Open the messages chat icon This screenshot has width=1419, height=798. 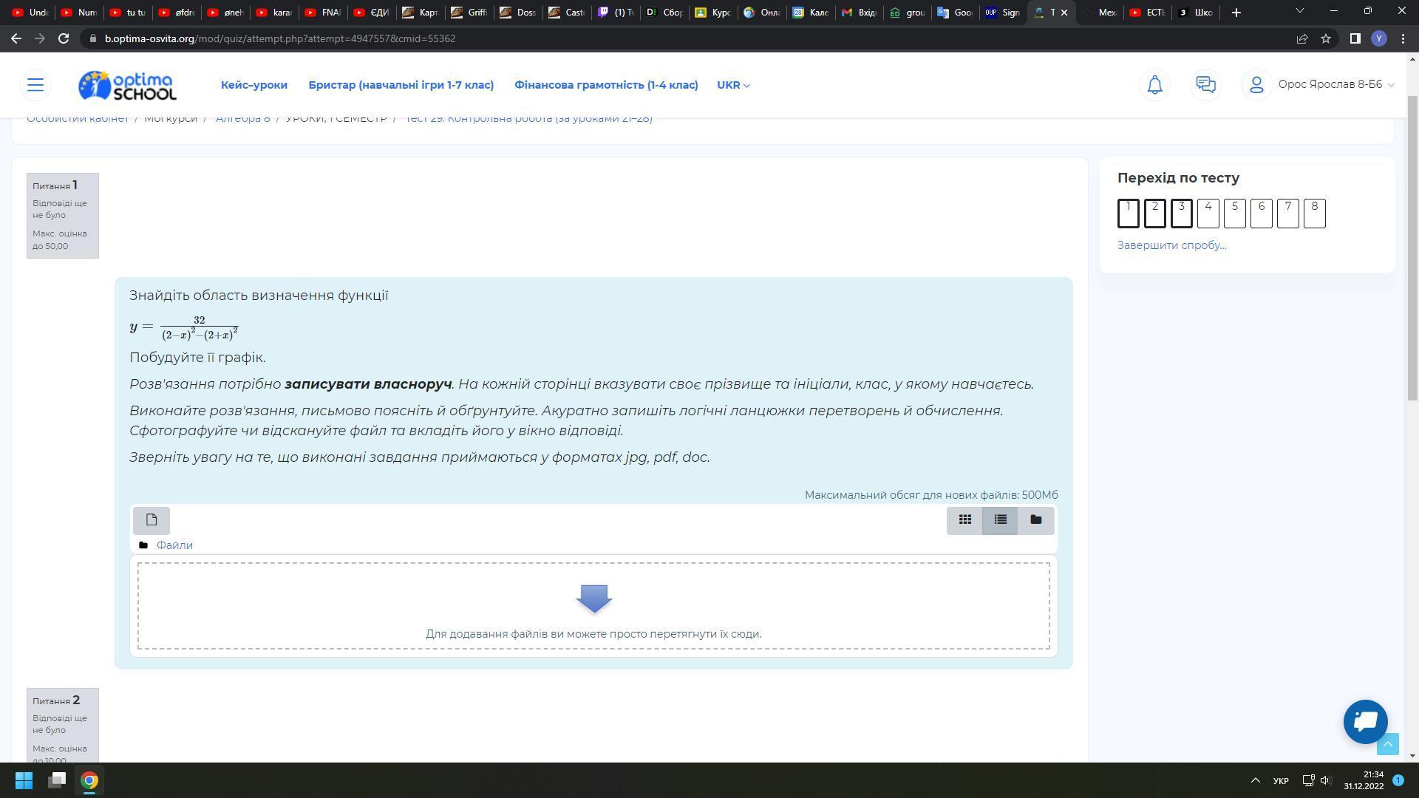click(1205, 84)
